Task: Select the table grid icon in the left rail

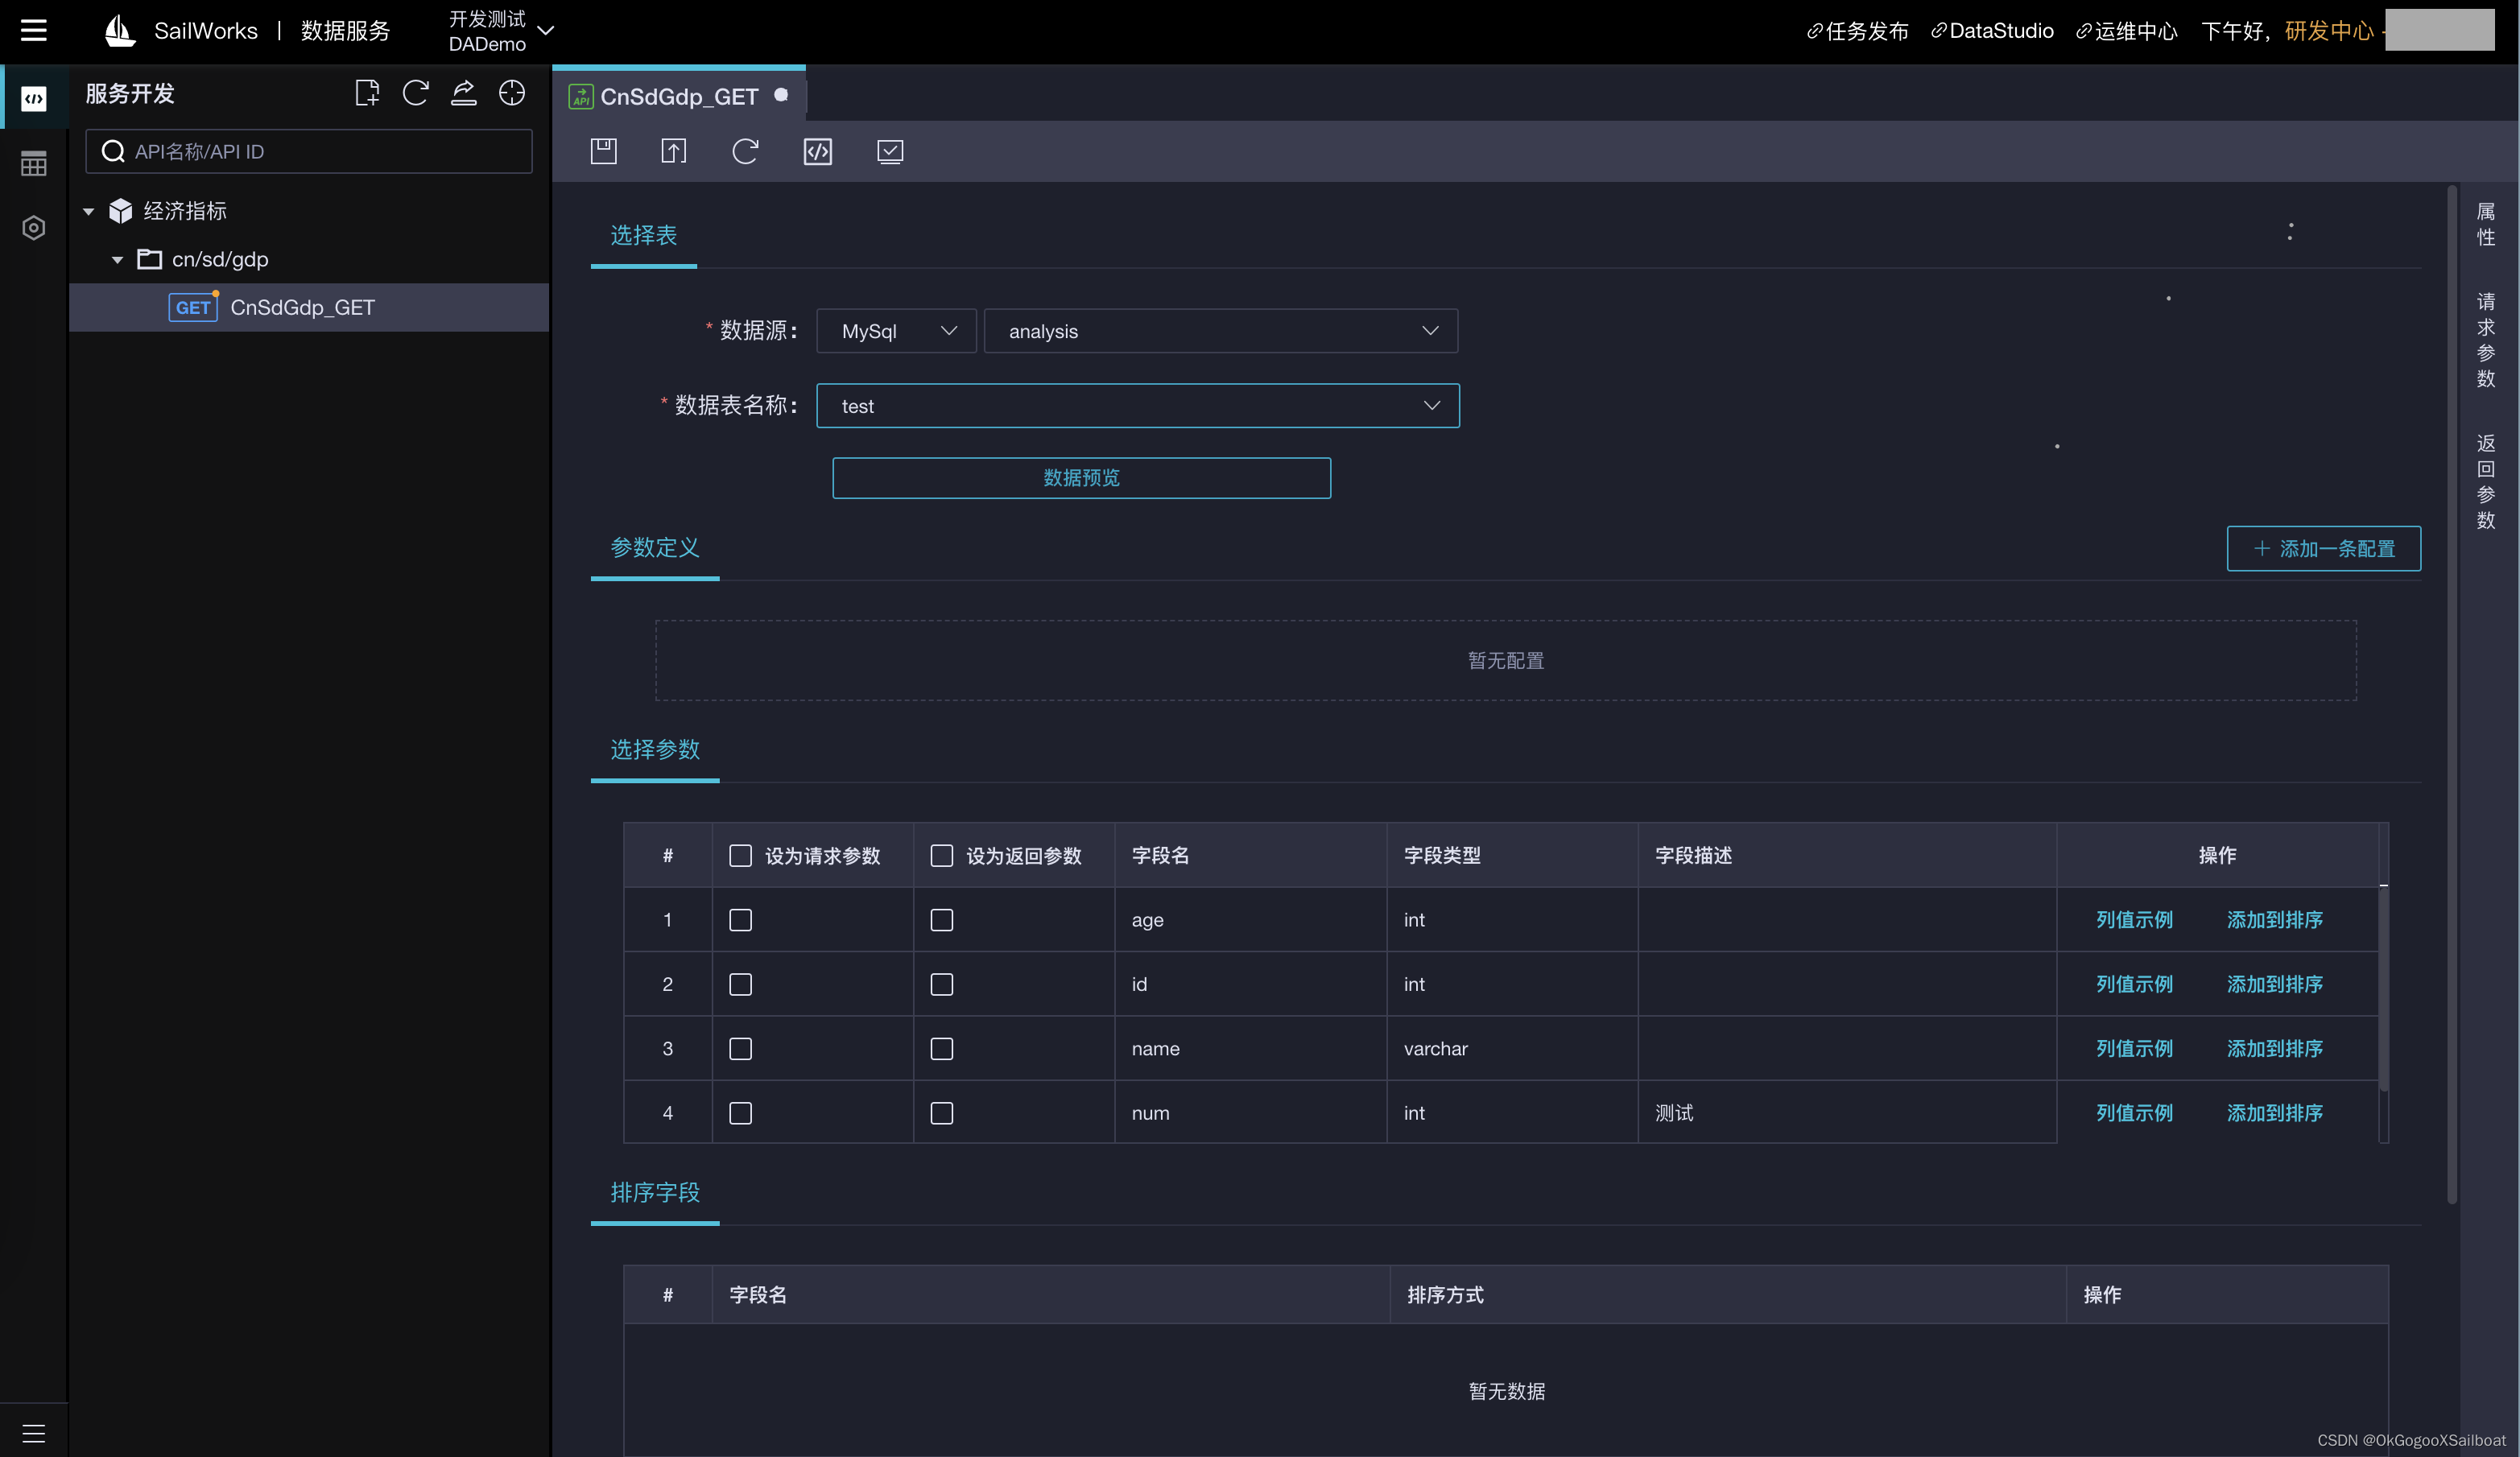Action: click(33, 162)
